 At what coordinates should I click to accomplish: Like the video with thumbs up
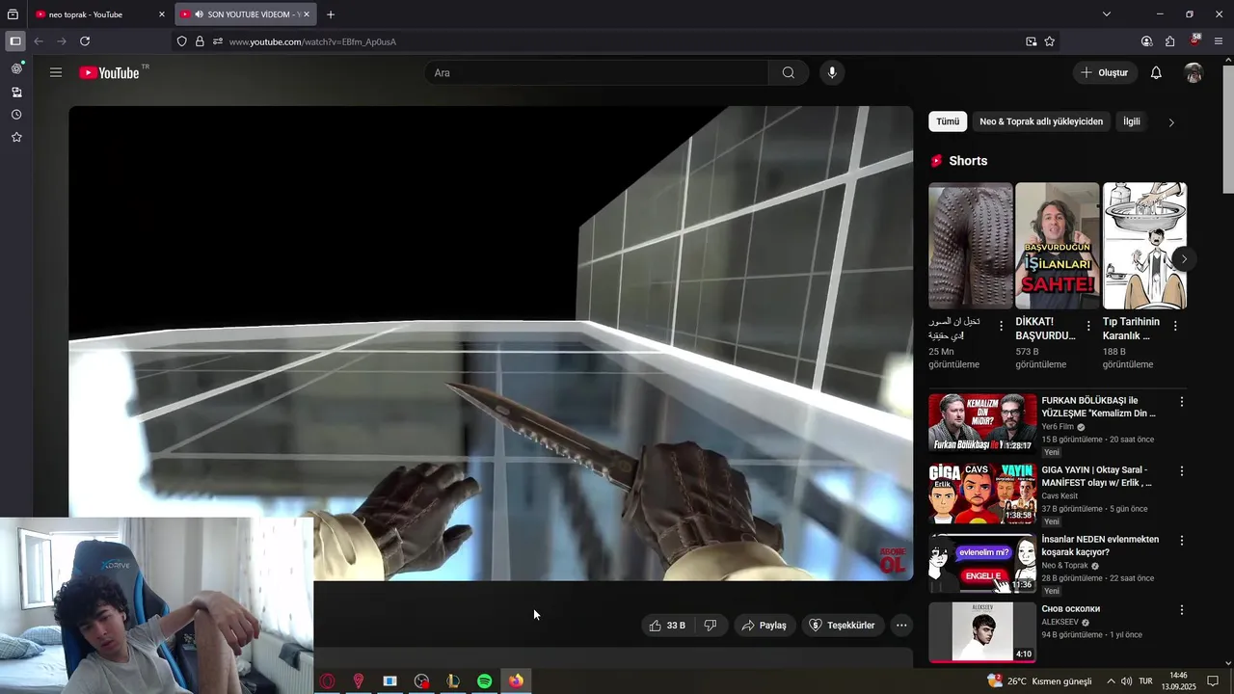tap(667, 626)
